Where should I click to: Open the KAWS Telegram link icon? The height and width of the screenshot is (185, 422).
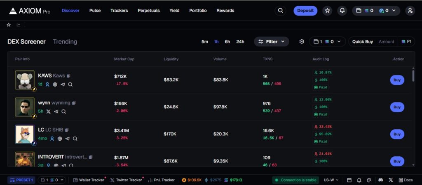pyautogui.click(x=63, y=85)
